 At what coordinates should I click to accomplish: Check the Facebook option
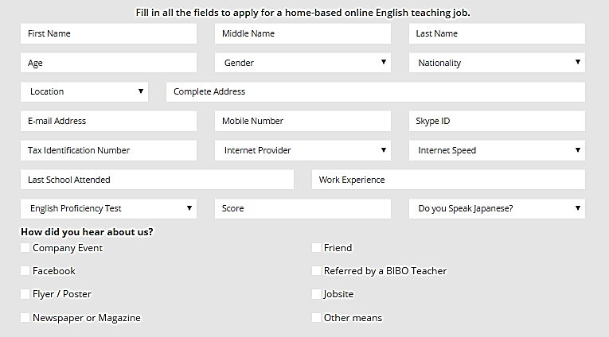25,271
